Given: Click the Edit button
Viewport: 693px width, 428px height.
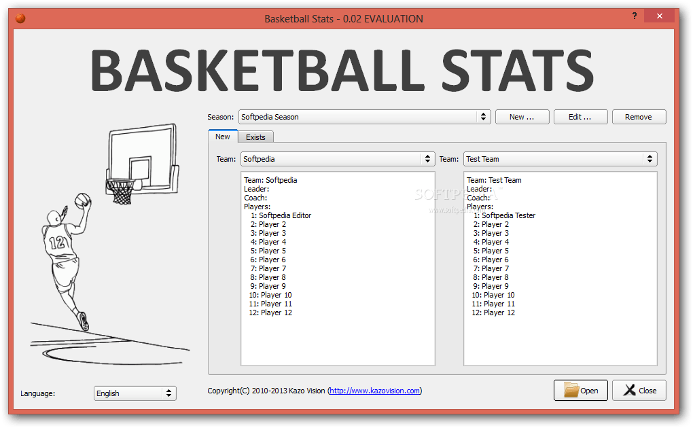Looking at the screenshot, I should tap(581, 116).
